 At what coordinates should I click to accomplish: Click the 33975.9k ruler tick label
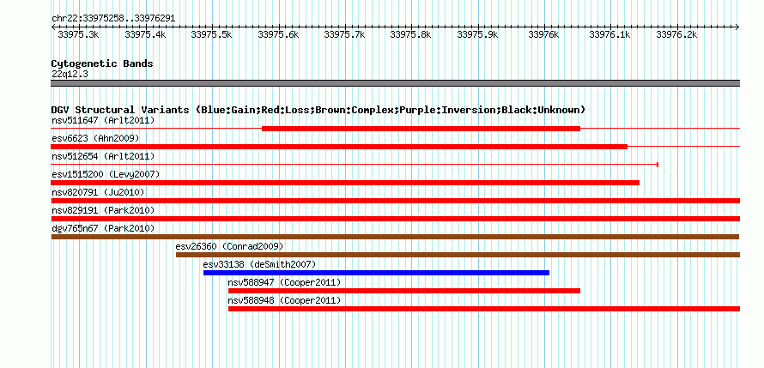tap(477, 35)
